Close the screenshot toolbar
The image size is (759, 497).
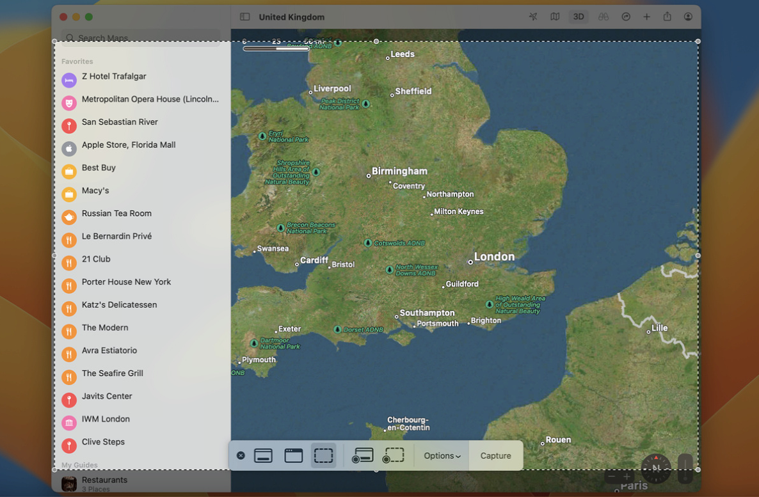(x=241, y=455)
